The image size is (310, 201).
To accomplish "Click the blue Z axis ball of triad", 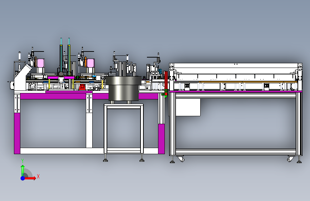I will (23, 178).
